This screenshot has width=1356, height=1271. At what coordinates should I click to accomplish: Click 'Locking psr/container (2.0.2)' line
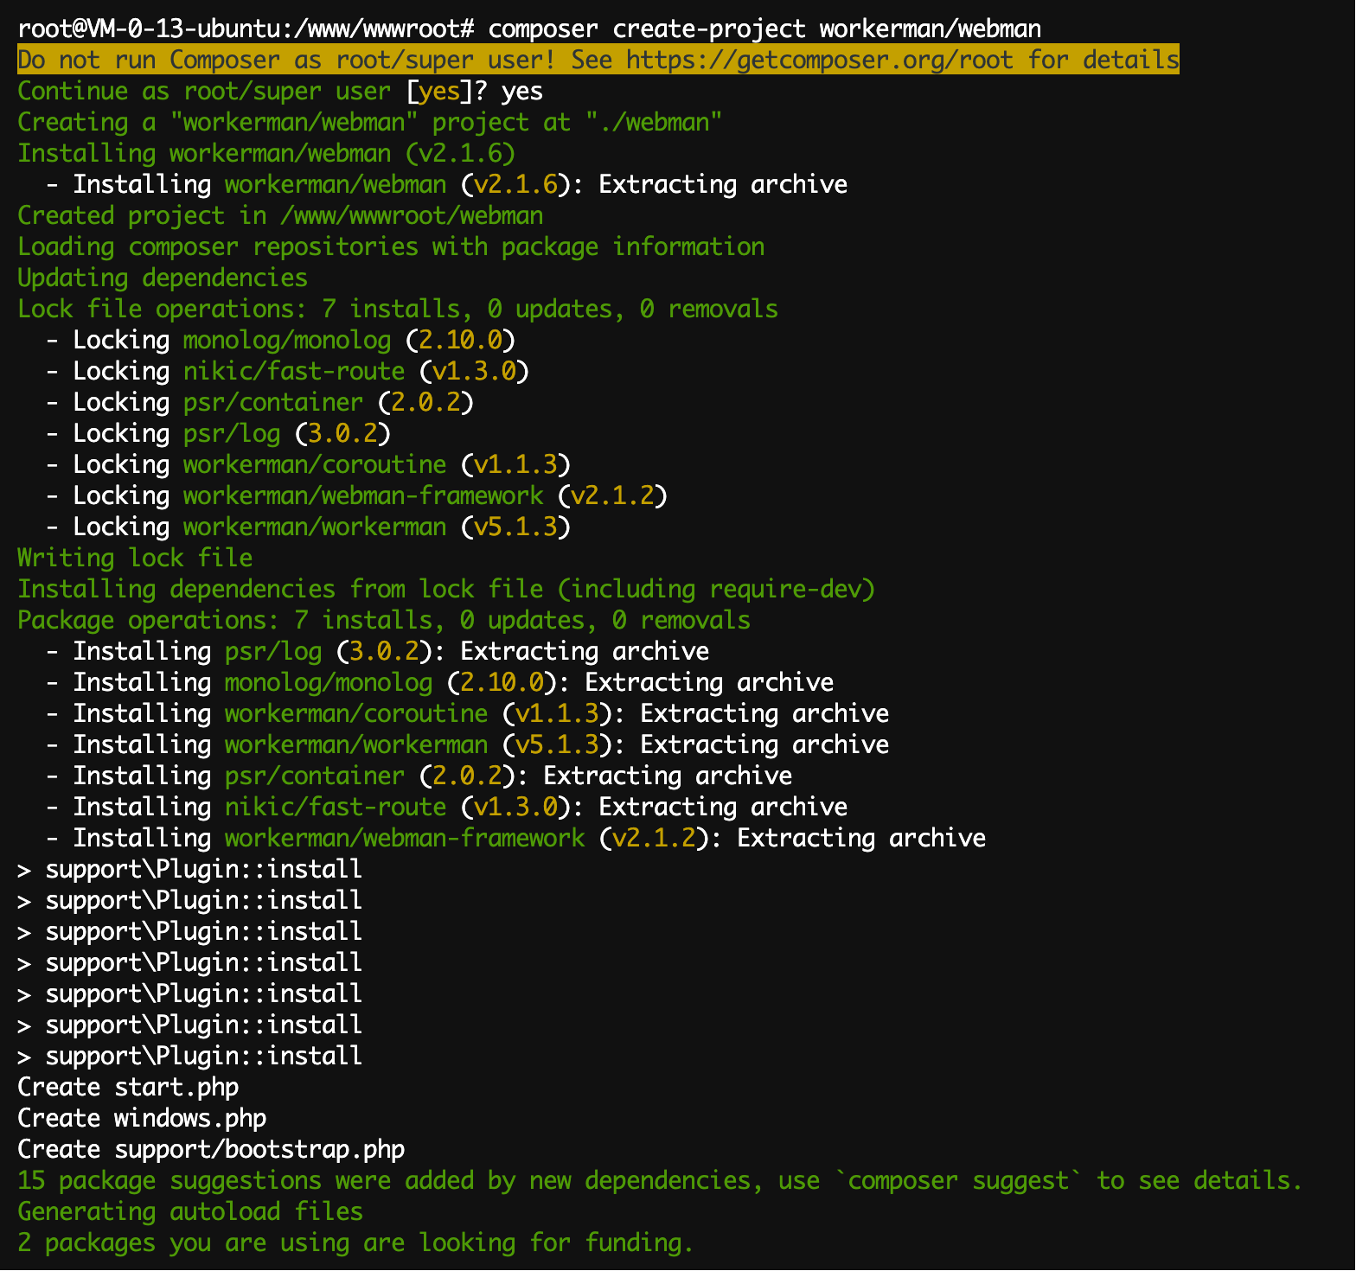click(x=259, y=403)
